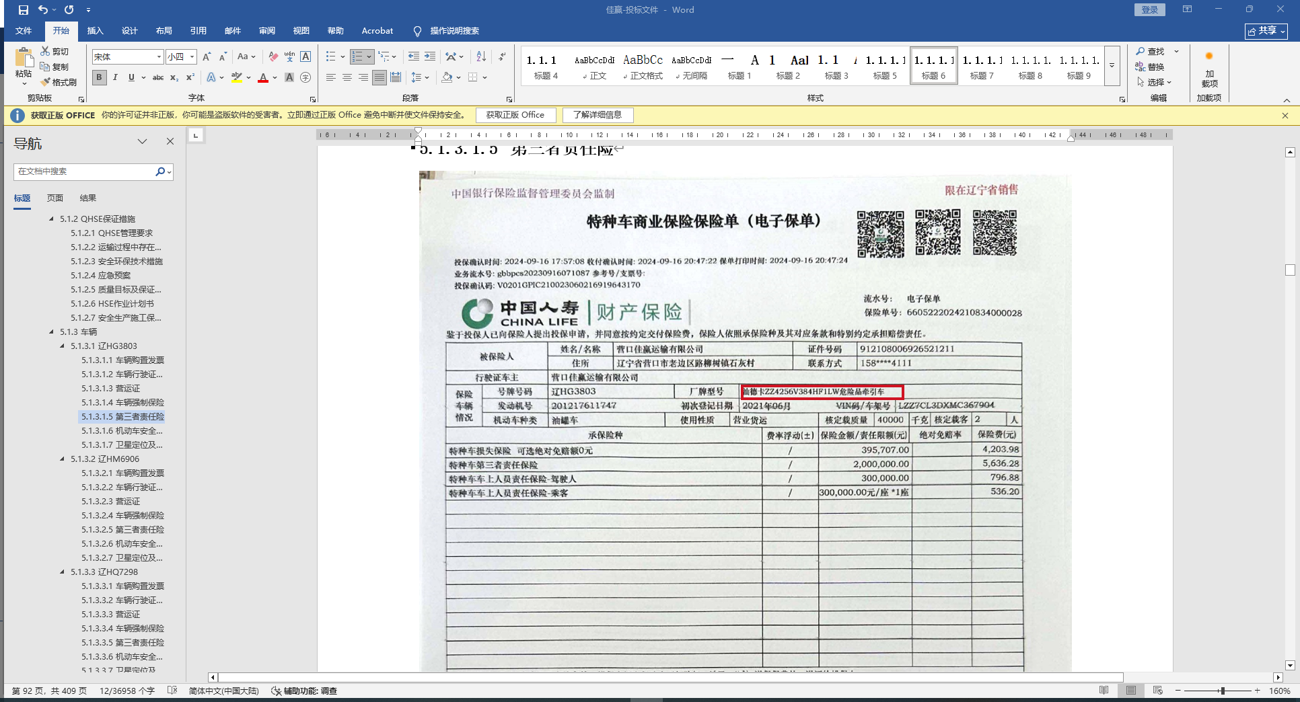Viewport: 1300px width, 702px height.
Task: Paste clipboard content with 粘贴
Action: 24,66
